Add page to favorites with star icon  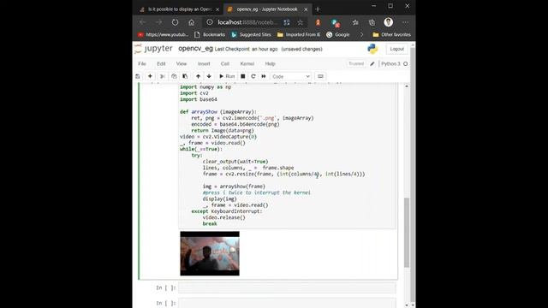300,22
